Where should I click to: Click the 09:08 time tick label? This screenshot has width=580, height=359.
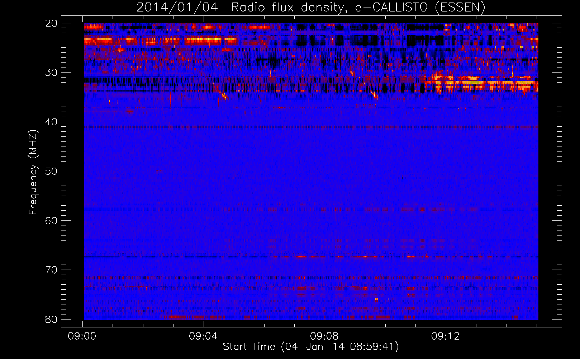tap(324, 336)
